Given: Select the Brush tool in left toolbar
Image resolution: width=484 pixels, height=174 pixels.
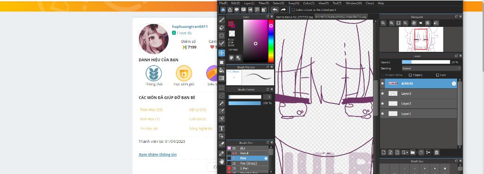Looking at the screenshot, I should (x=222, y=20).
